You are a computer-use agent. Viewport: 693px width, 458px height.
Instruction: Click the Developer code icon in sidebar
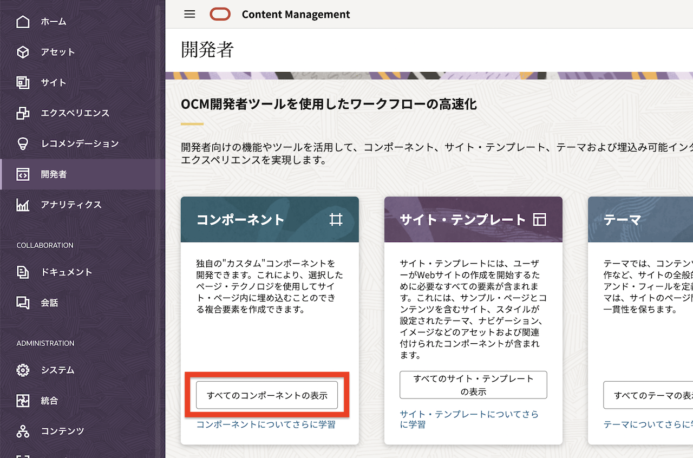(23, 174)
